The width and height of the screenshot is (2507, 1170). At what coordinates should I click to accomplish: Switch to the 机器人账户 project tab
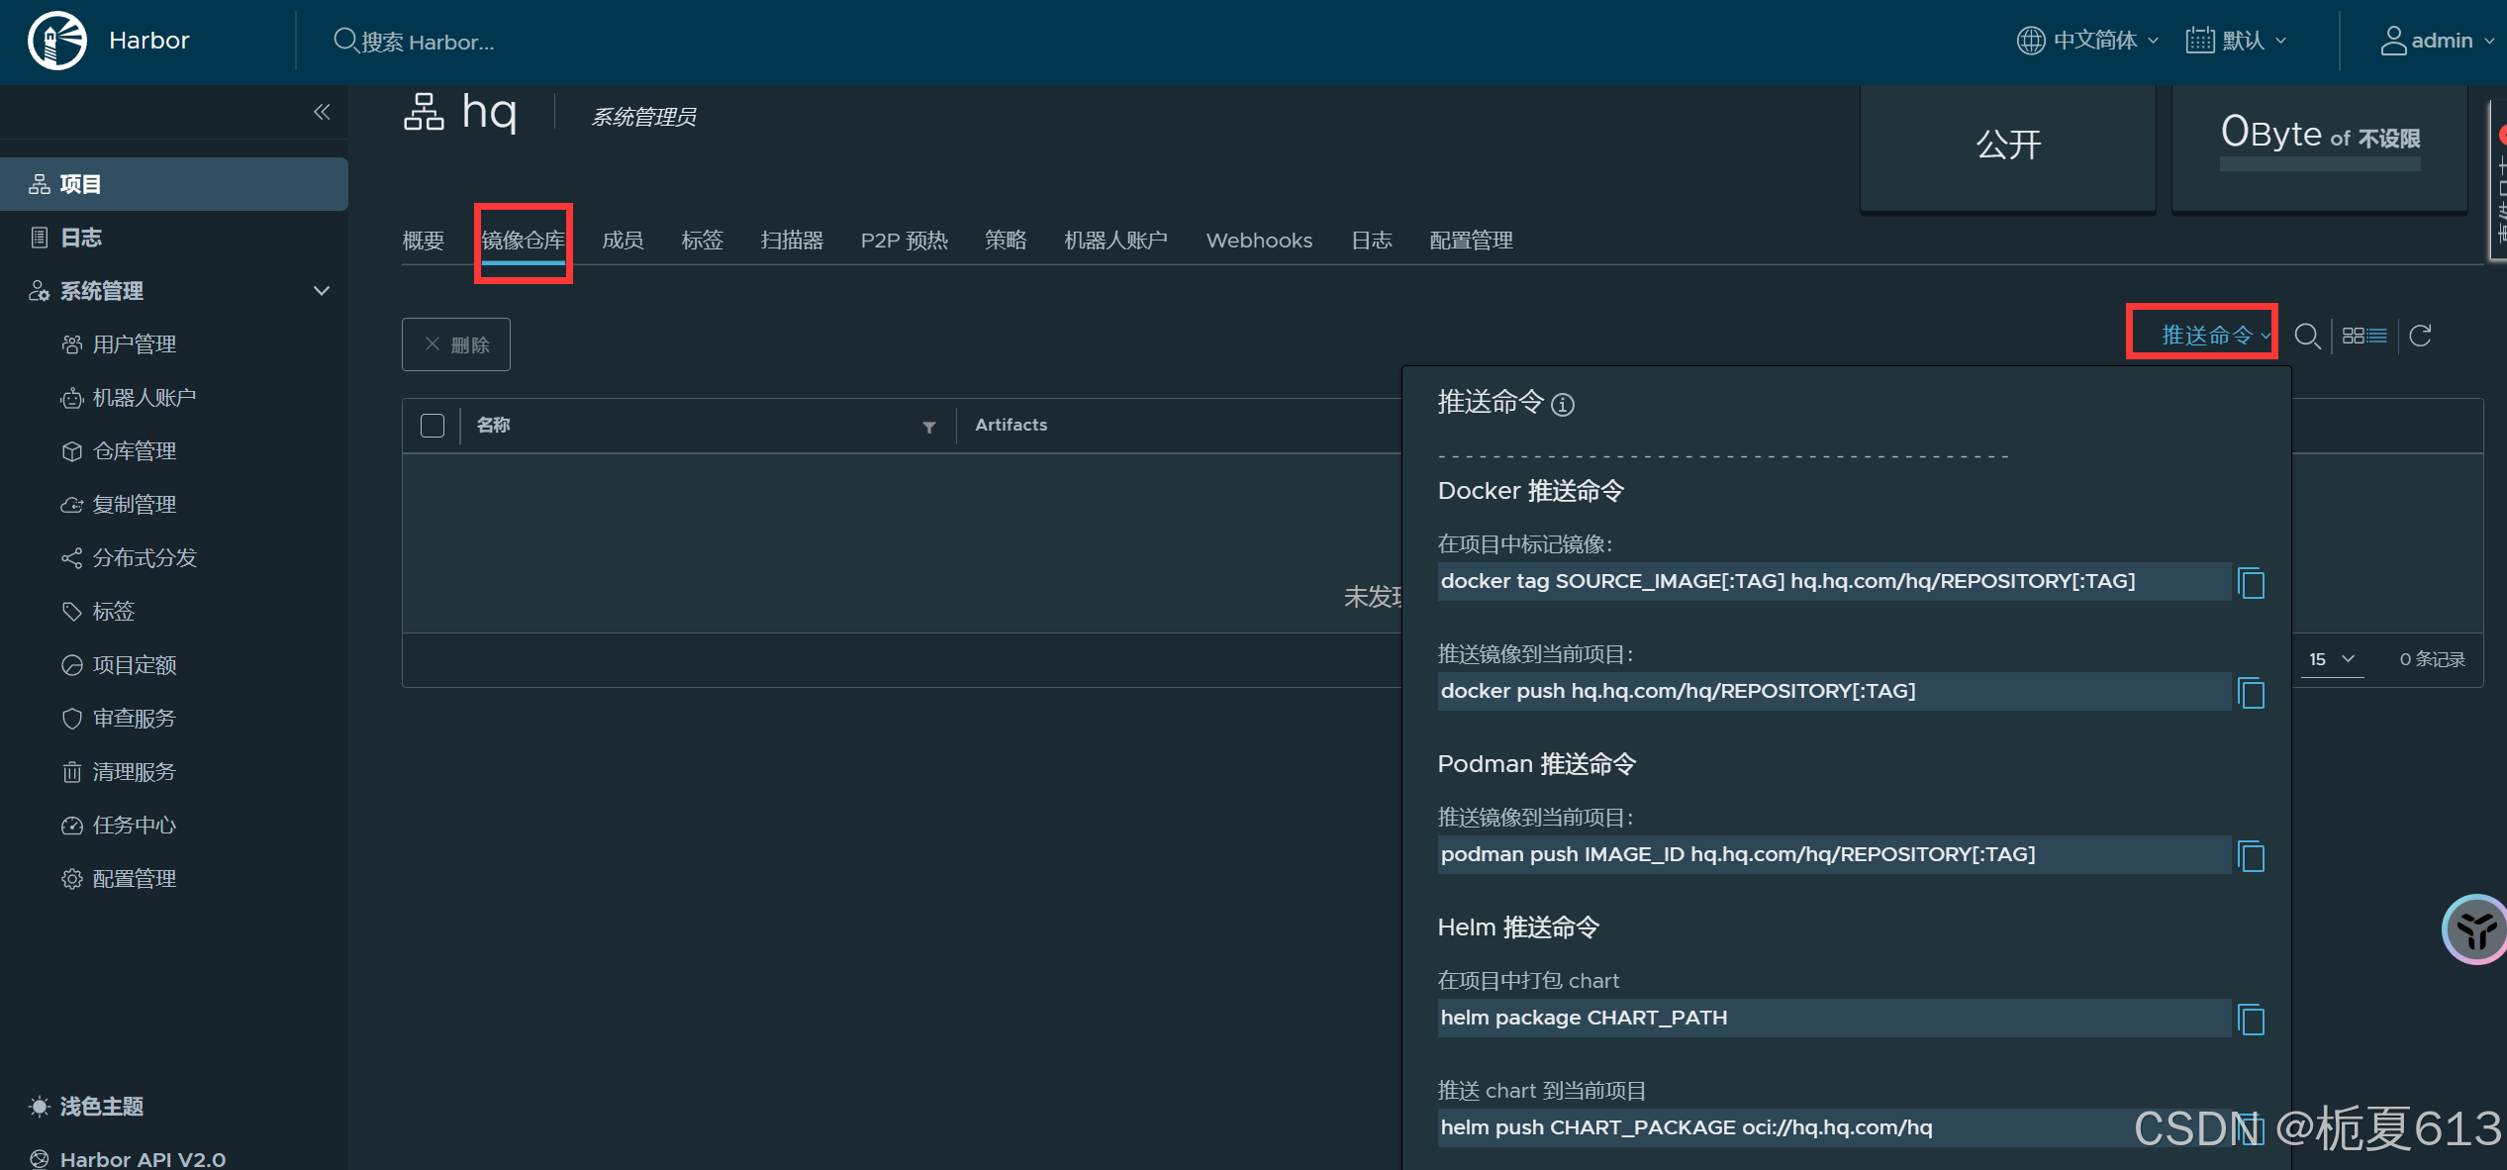[x=1116, y=241]
